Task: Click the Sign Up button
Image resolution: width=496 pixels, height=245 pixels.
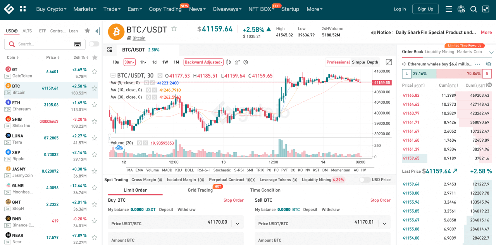Action: 425,9
